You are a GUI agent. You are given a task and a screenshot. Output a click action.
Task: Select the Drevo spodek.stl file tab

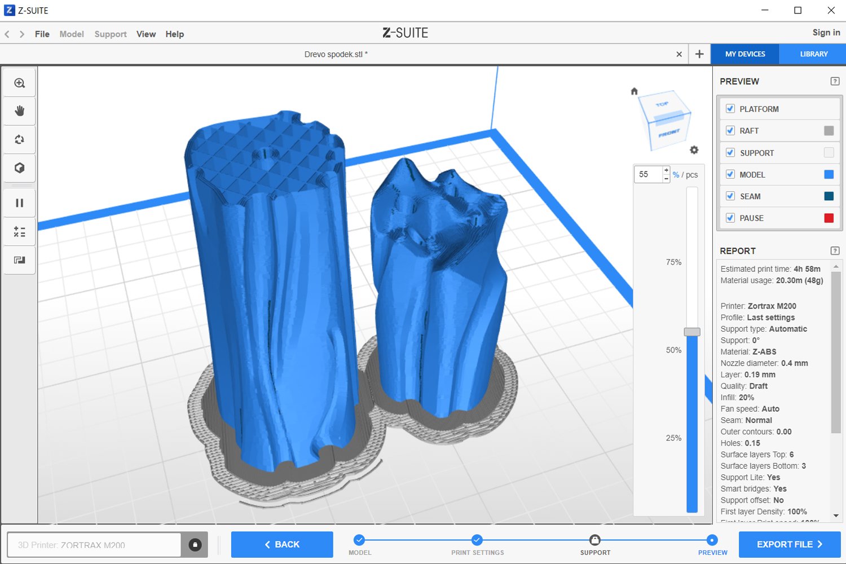[x=336, y=54]
